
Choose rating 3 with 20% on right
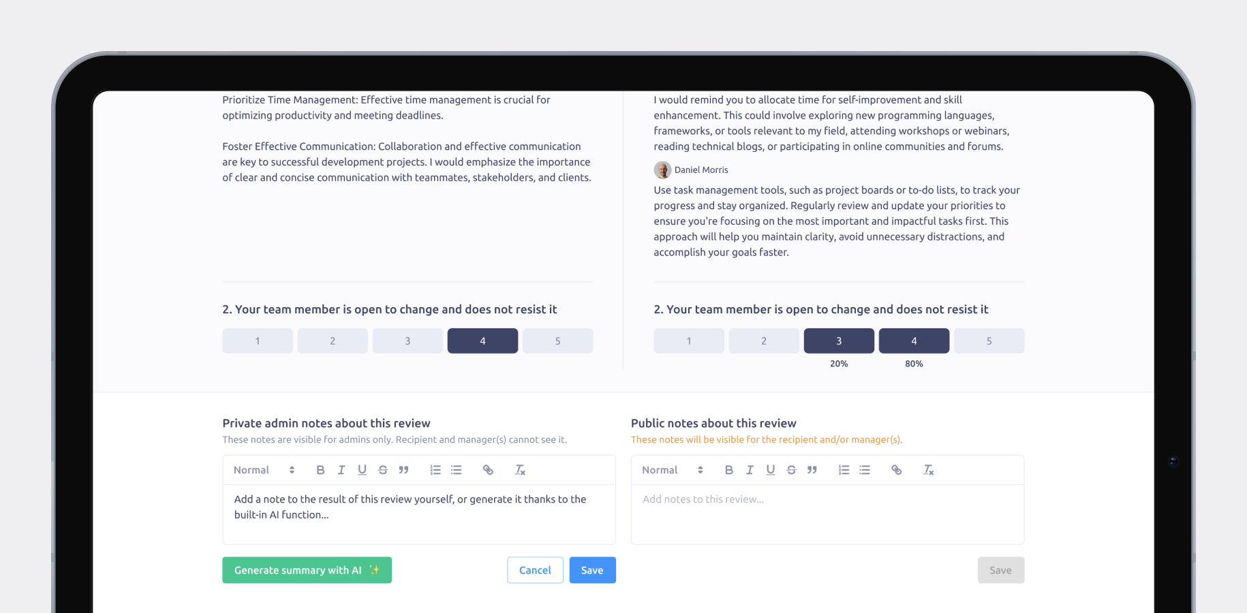click(x=839, y=341)
